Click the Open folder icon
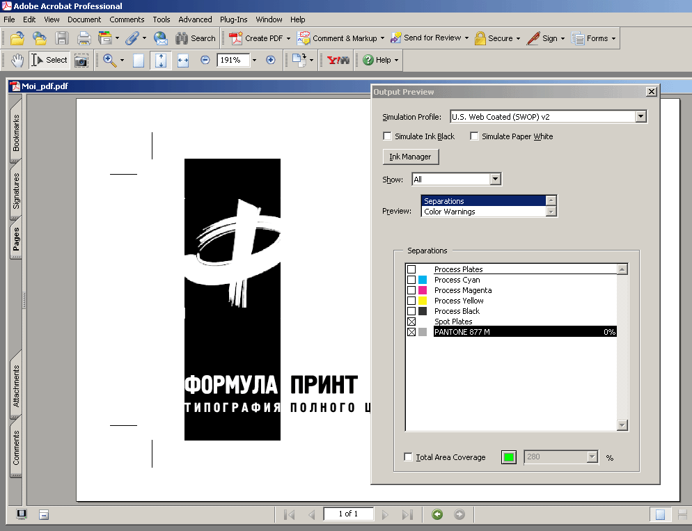692x531 pixels. pyautogui.click(x=17, y=38)
